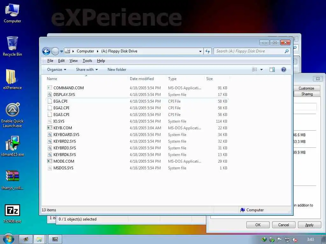The height and width of the screenshot is (244, 326).
Task: Open the Tools menu
Action: (x=87, y=61)
